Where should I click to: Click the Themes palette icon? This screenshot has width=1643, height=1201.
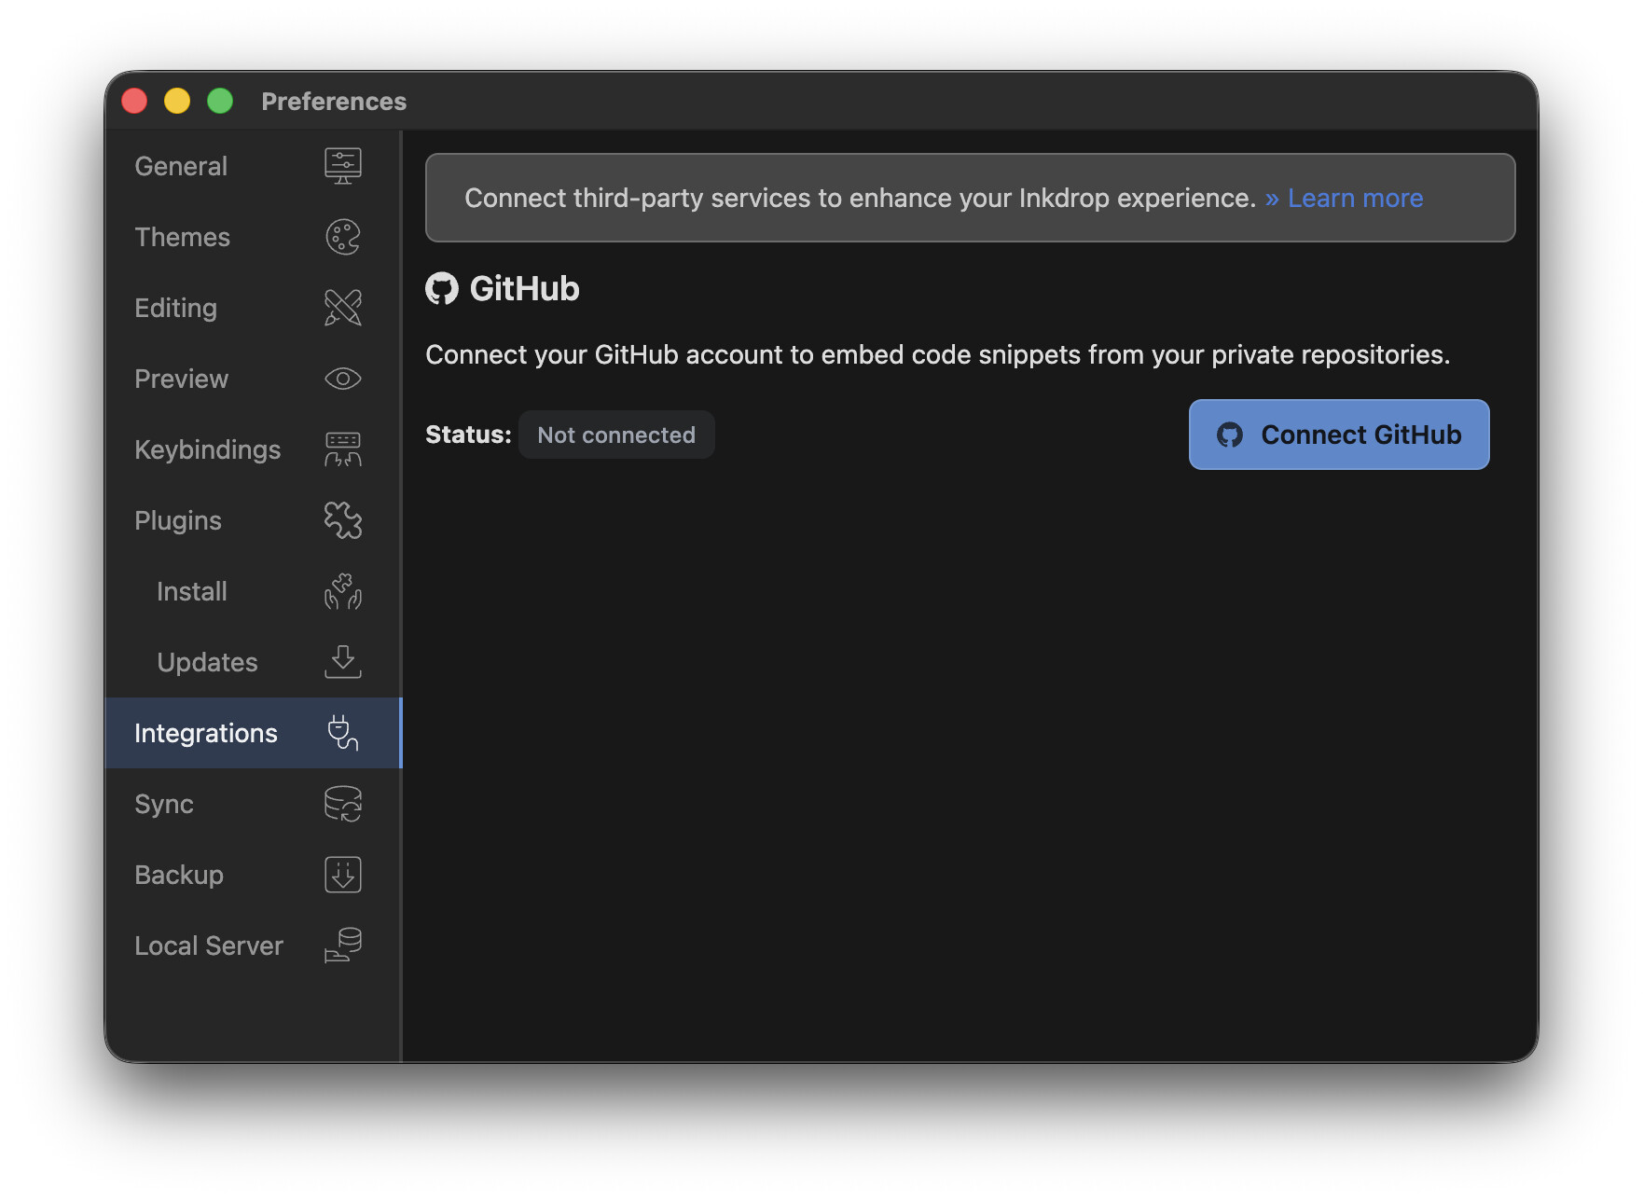(x=342, y=237)
